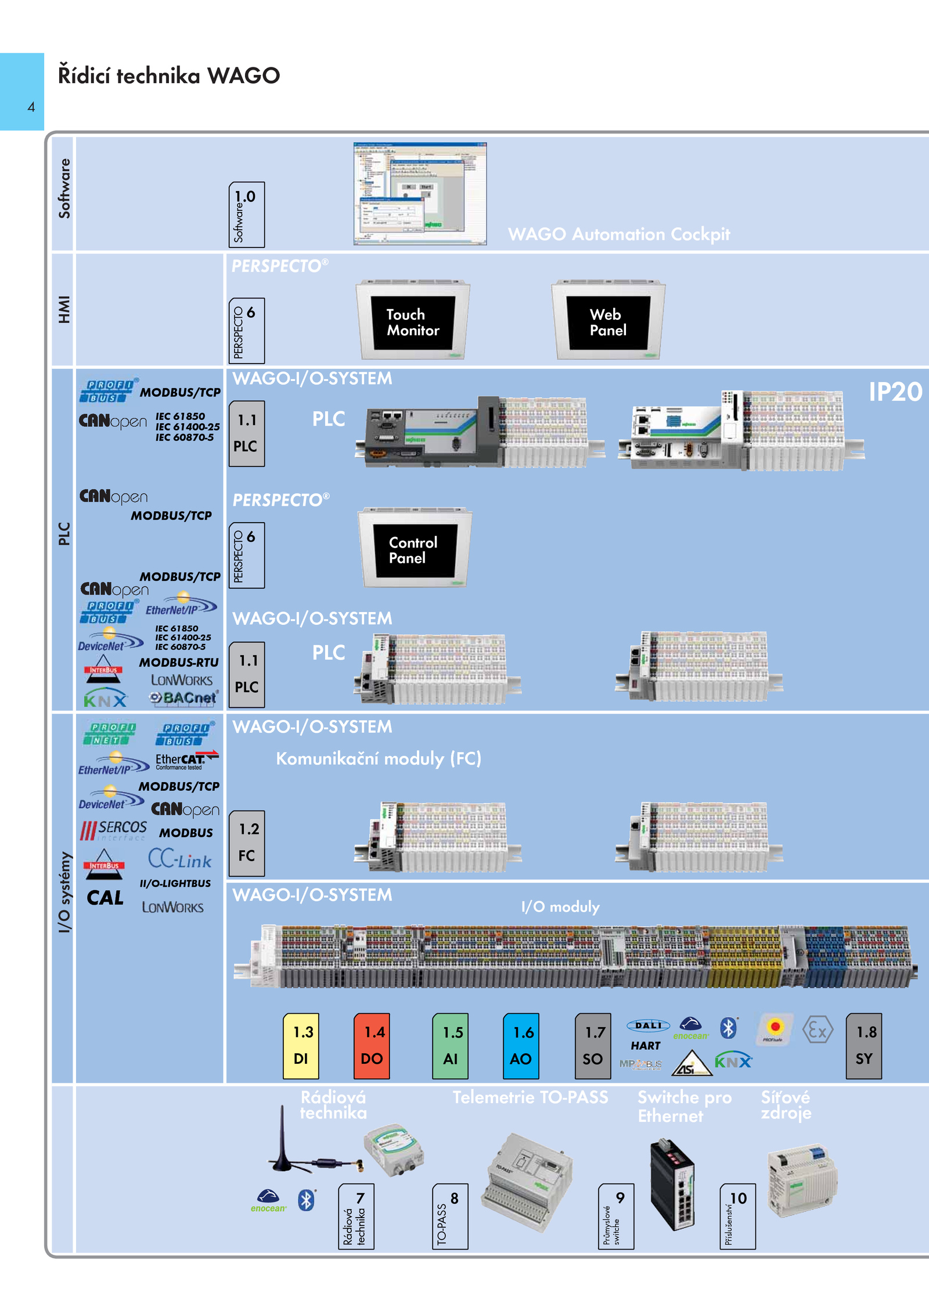The image size is (929, 1314).
Task: Click the 'WAGO Automation Cockpit' caption
Action: click(619, 234)
